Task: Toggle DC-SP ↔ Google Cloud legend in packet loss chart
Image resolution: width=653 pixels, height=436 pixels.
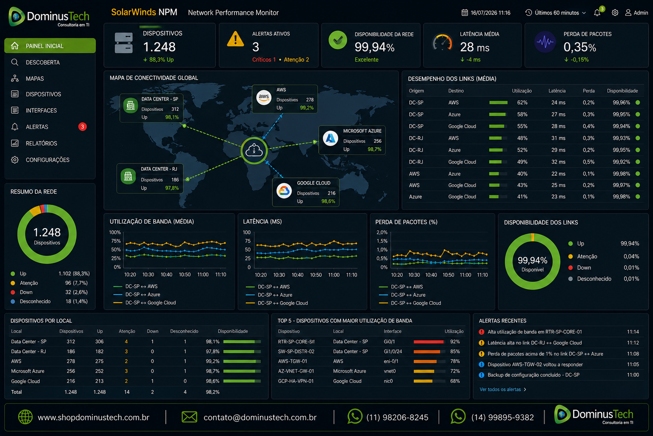Action: (410, 303)
